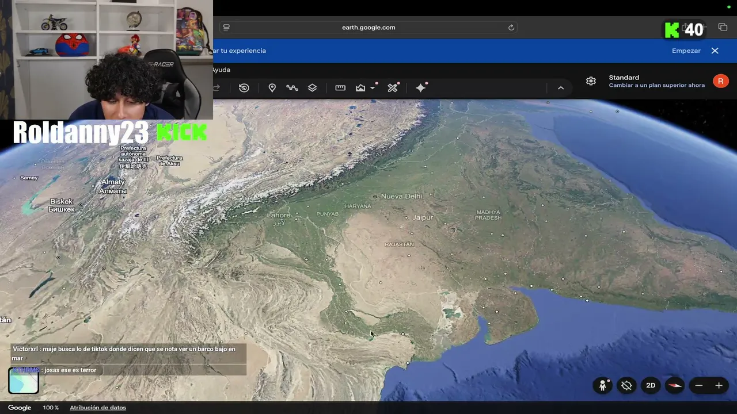Click the RAJASTÁN state label

point(399,244)
